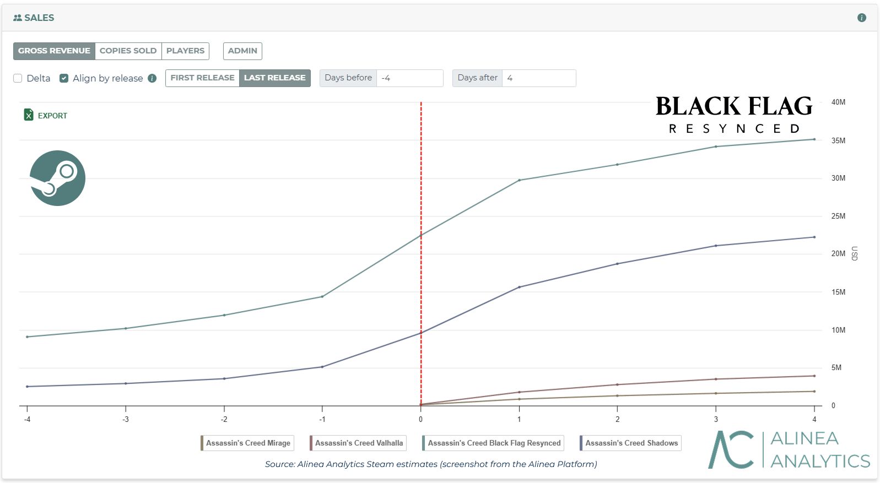This screenshot has height=483, width=880.
Task: Toggle Assassin's Creed Valhalla legend series
Action: coord(358,443)
